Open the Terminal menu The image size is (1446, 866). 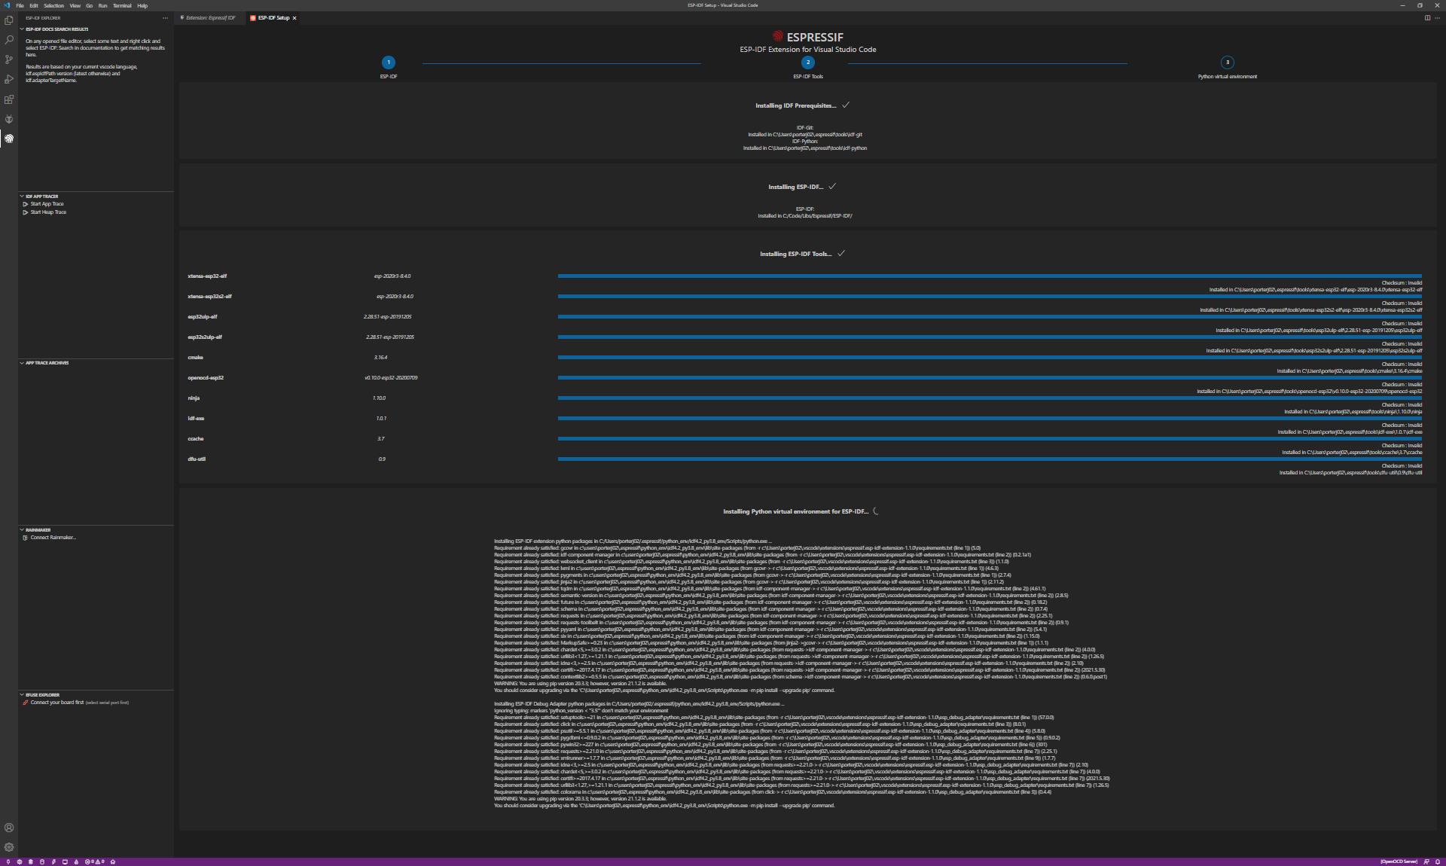[x=122, y=5]
